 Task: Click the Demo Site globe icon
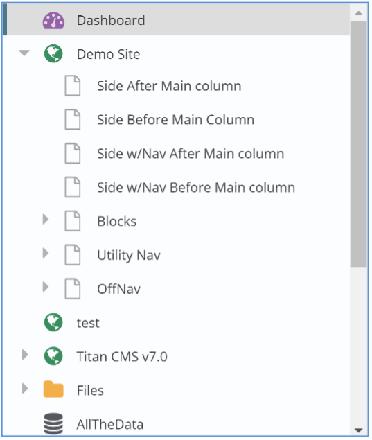tap(53, 53)
